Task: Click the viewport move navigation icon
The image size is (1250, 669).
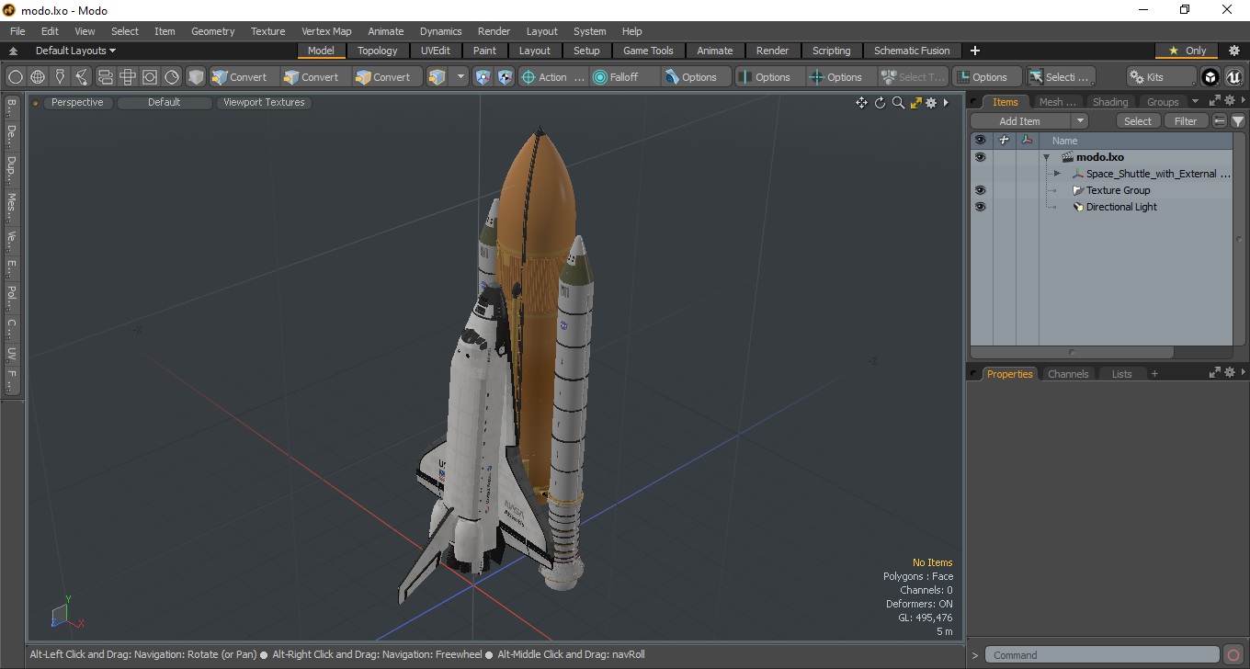Action: (861, 103)
